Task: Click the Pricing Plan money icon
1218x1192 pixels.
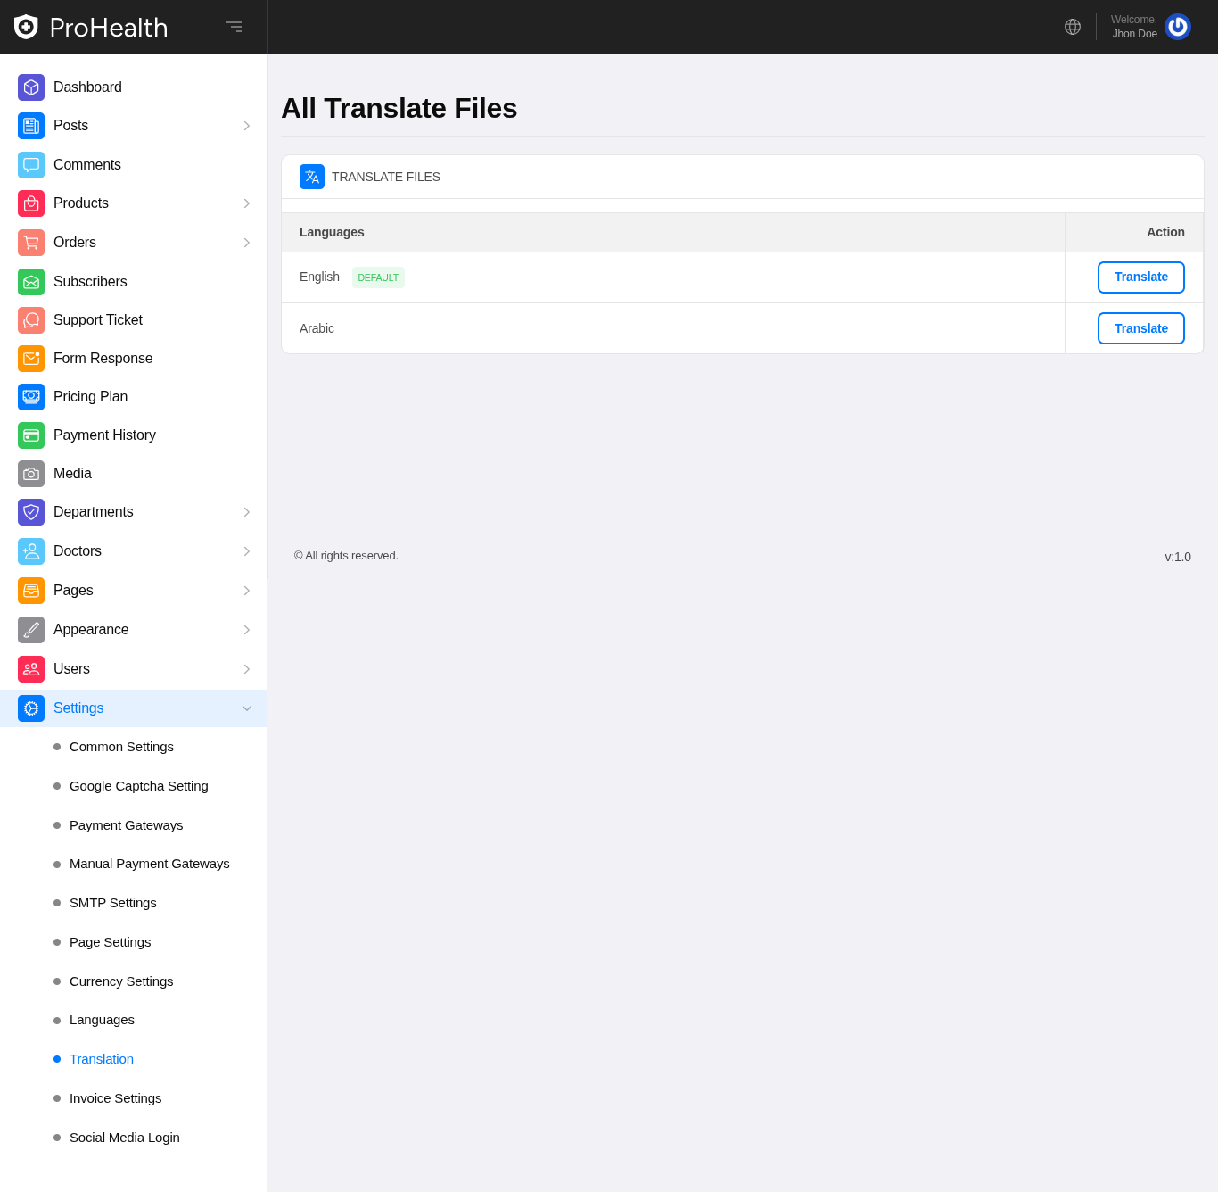Action: click(x=31, y=397)
